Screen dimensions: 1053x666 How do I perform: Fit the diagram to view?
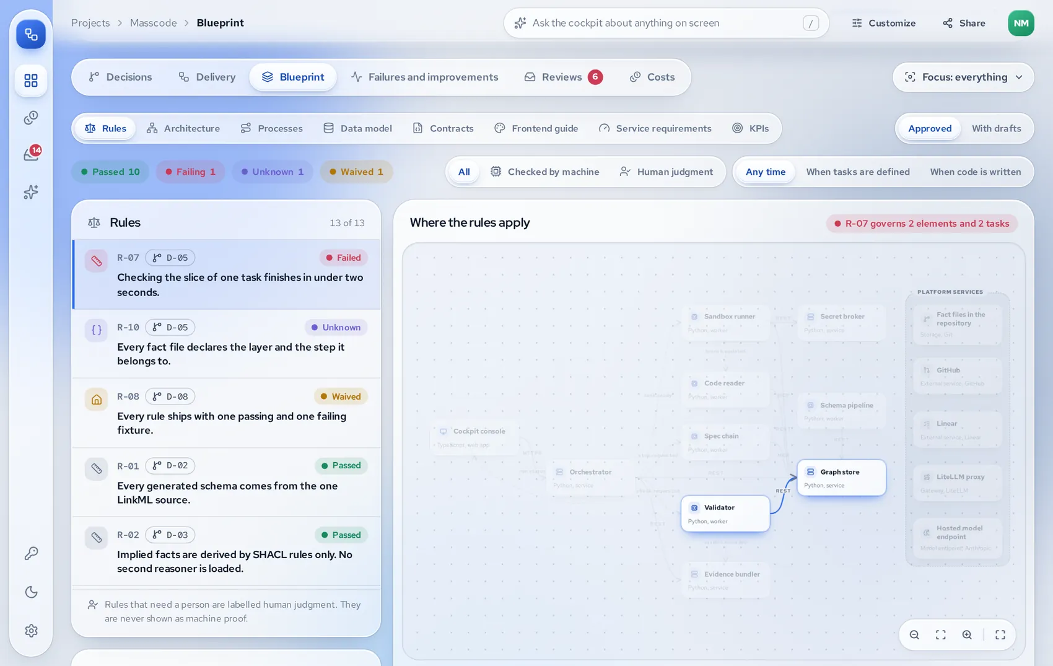[x=940, y=634]
